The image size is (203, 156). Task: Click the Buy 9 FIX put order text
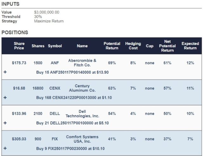point(70,148)
